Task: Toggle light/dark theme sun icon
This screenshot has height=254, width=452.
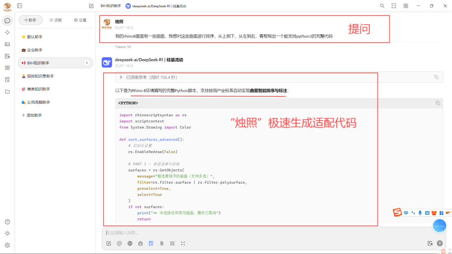Action: [8, 233]
